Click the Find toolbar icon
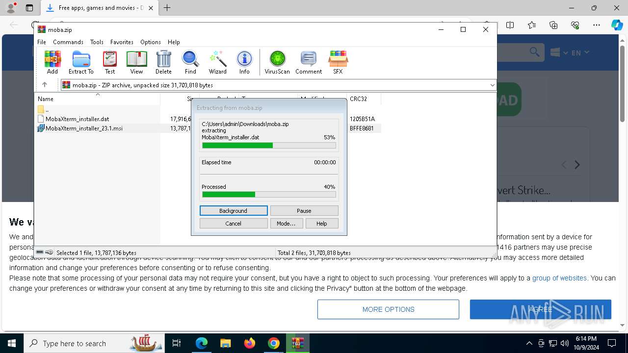628x353 pixels. coord(190,62)
